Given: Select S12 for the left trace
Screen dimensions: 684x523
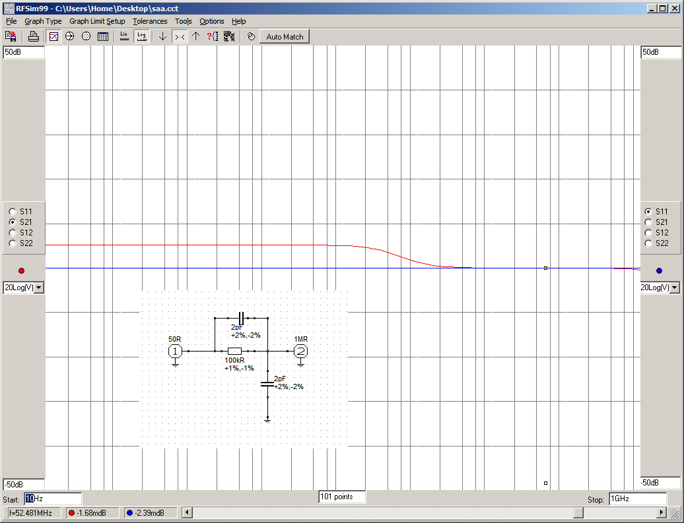Looking at the screenshot, I should tap(13, 233).
